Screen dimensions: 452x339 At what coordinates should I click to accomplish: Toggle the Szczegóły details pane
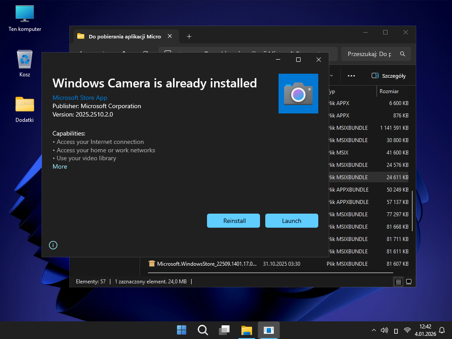[x=388, y=75]
